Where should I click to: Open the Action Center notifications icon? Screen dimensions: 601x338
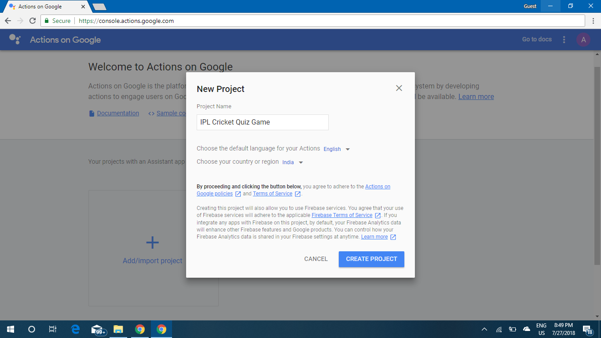point(587,329)
